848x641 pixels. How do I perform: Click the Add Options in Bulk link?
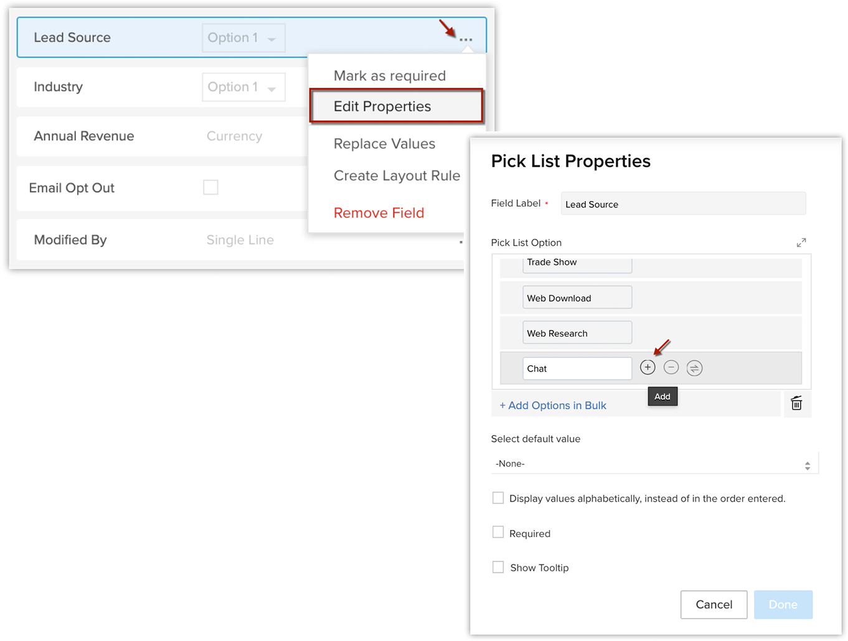(553, 406)
